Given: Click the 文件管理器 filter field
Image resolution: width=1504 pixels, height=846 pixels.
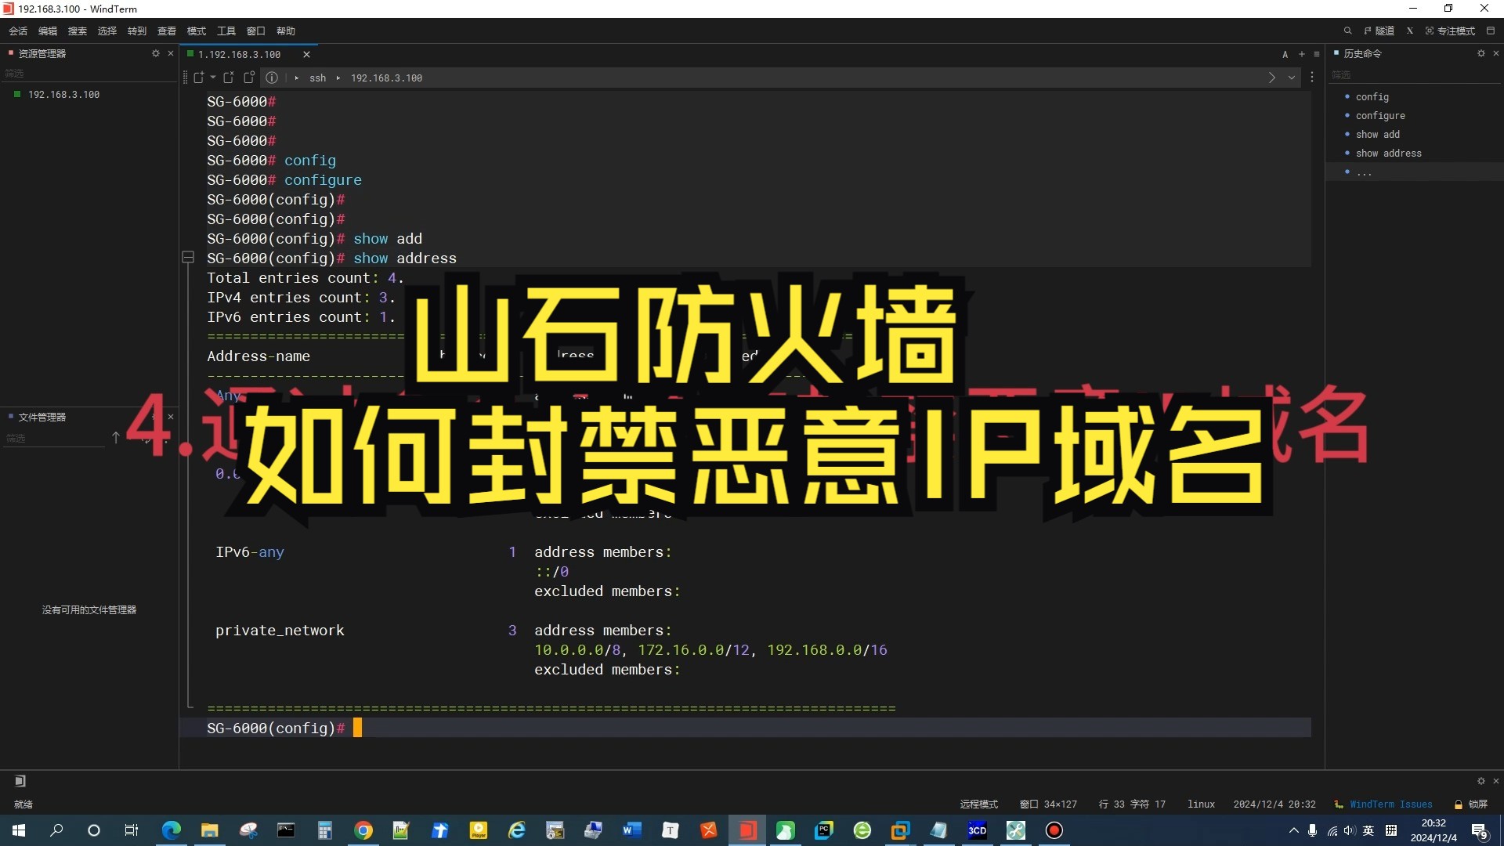Looking at the screenshot, I should tap(55, 439).
